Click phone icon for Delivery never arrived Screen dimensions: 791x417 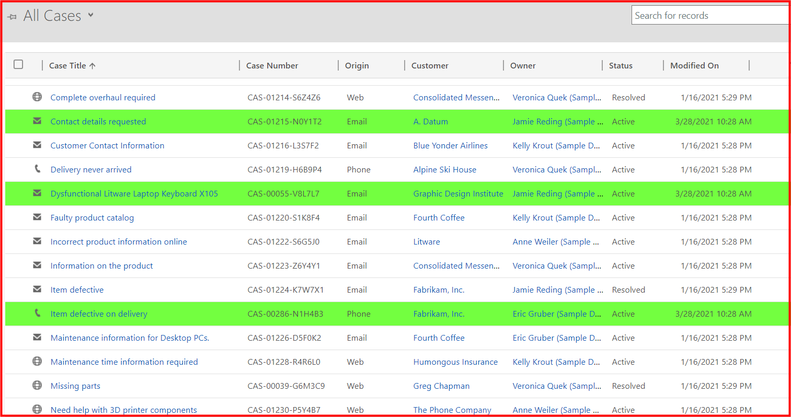(37, 169)
